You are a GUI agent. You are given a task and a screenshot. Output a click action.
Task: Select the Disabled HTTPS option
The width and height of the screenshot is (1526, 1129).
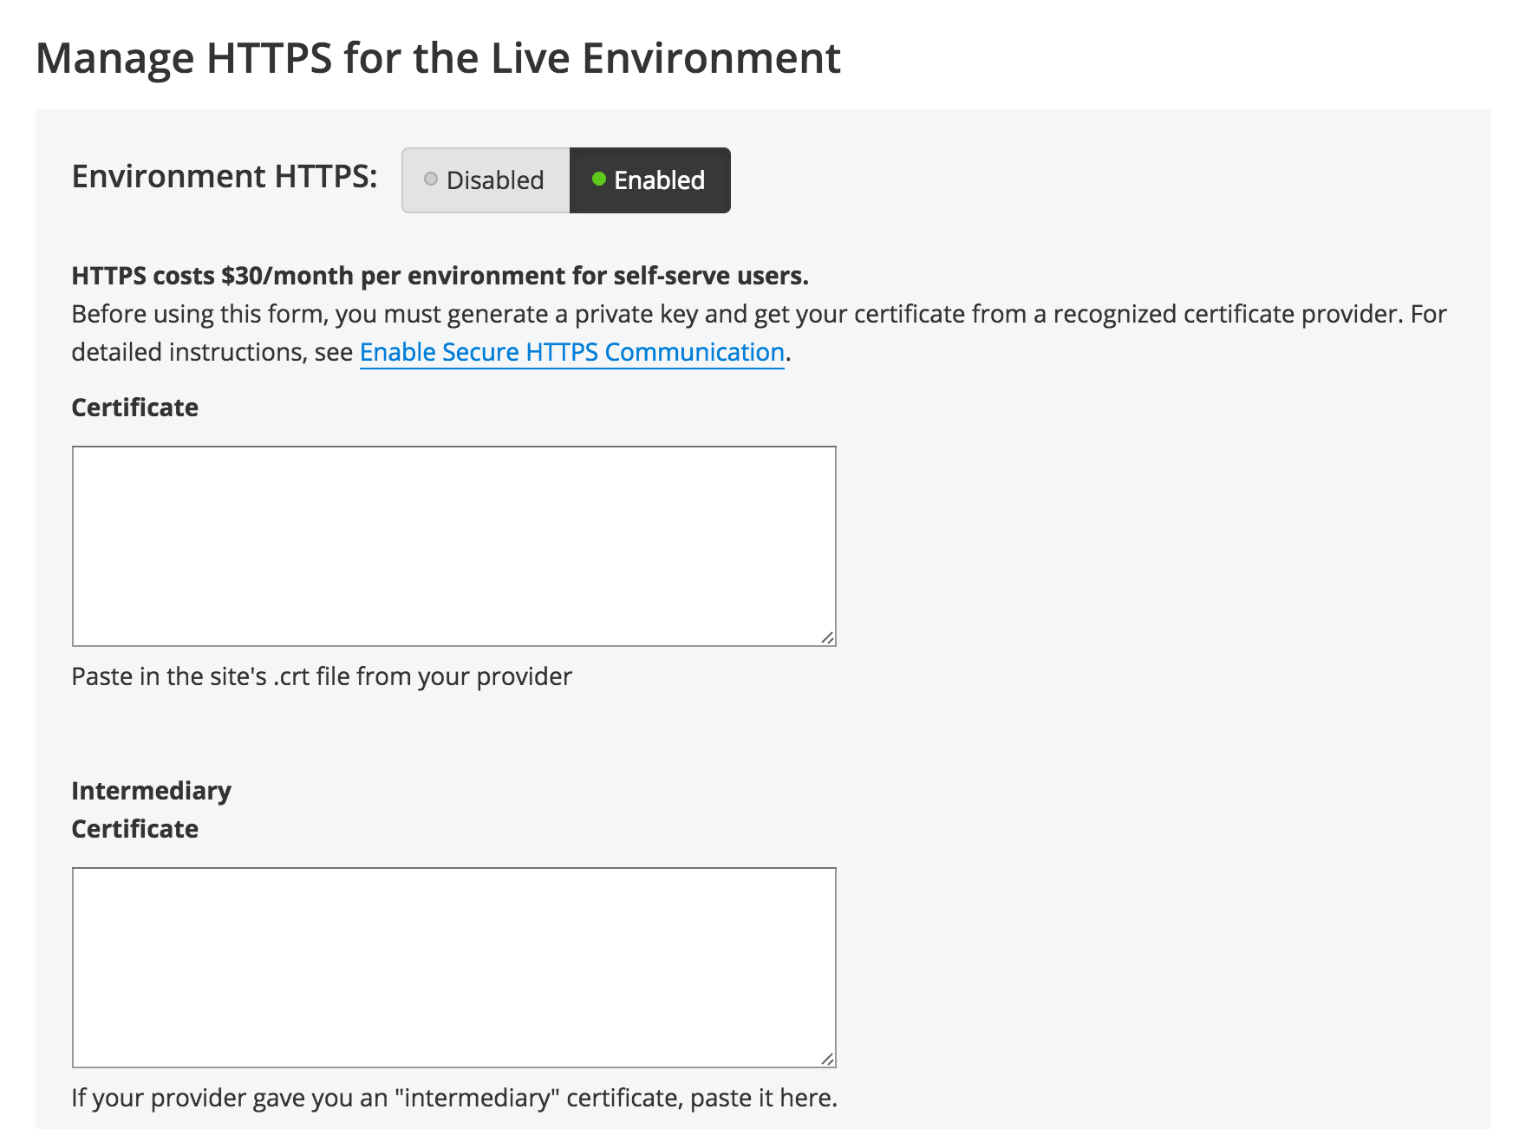[x=486, y=180]
